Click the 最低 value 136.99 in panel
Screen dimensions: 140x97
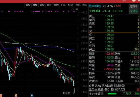[109, 61]
